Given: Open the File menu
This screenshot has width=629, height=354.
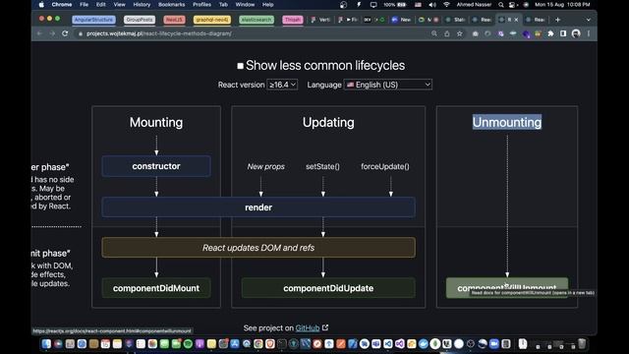Looking at the screenshot, I should click(84, 5).
